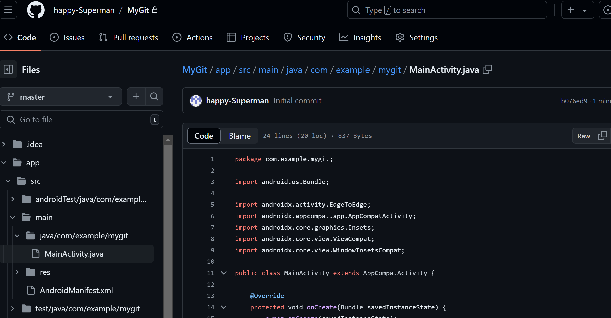
Task: Open the Projects tab
Action: point(248,37)
